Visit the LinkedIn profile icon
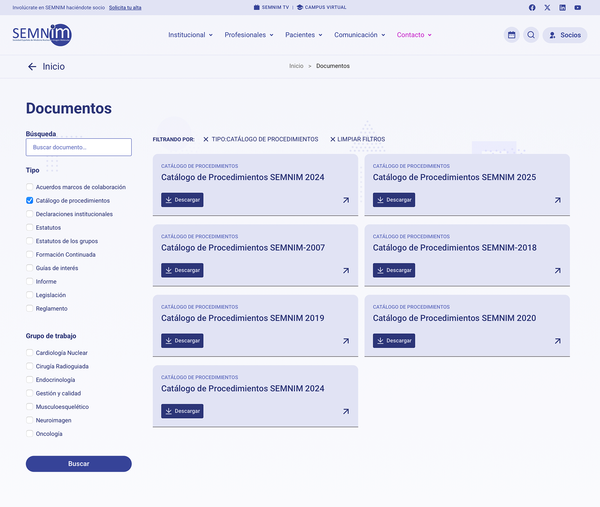Image resolution: width=600 pixels, height=507 pixels. coord(562,7)
